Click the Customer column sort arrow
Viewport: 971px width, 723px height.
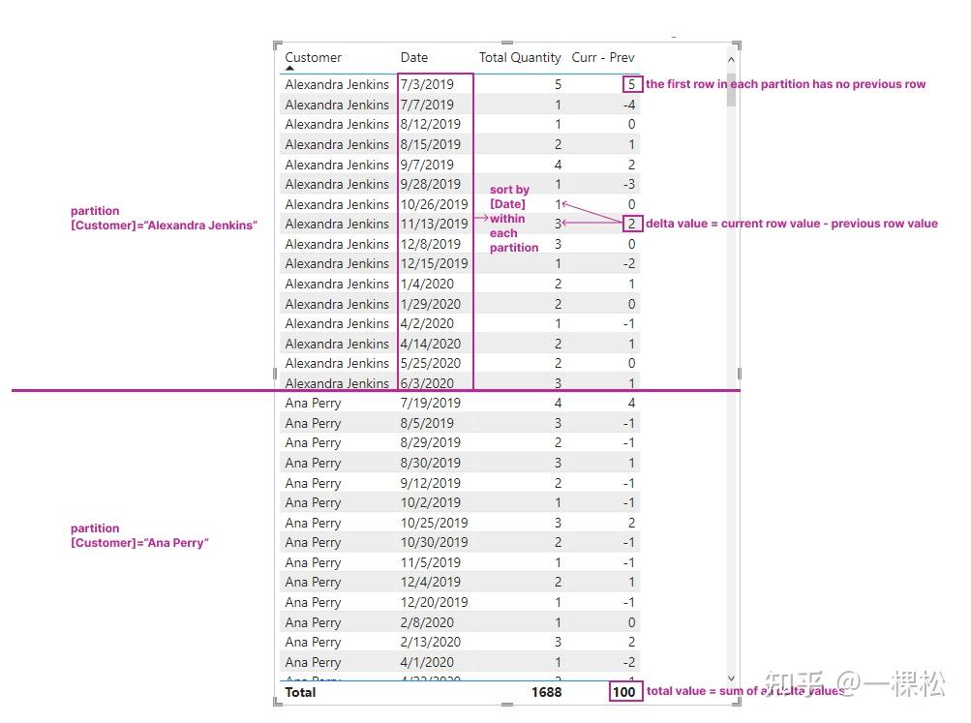pos(289,68)
